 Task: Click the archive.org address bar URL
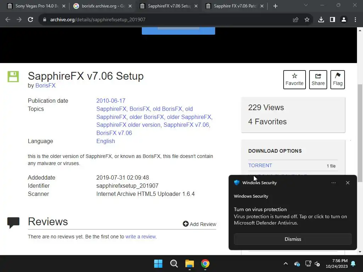point(98,20)
